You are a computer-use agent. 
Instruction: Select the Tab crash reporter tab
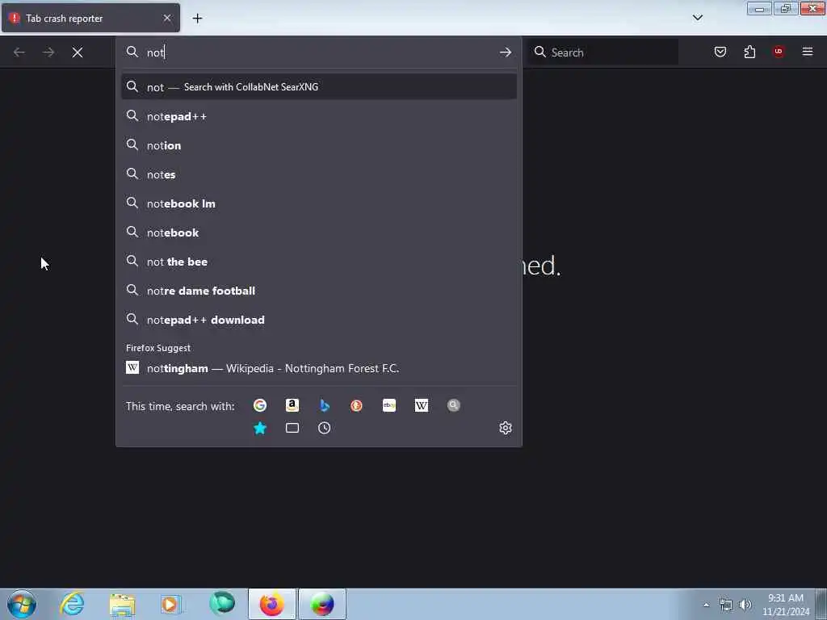[x=90, y=18]
